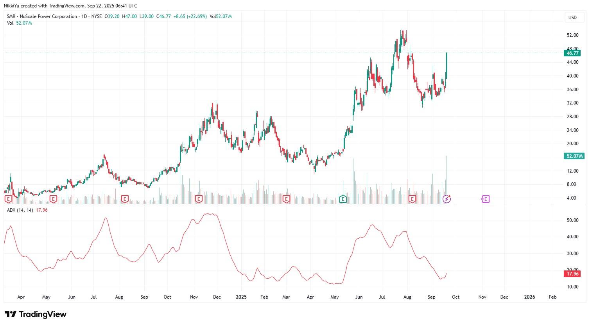Click the 2026 label on time axis
Image resolution: width=590 pixels, height=326 pixels.
click(530, 297)
